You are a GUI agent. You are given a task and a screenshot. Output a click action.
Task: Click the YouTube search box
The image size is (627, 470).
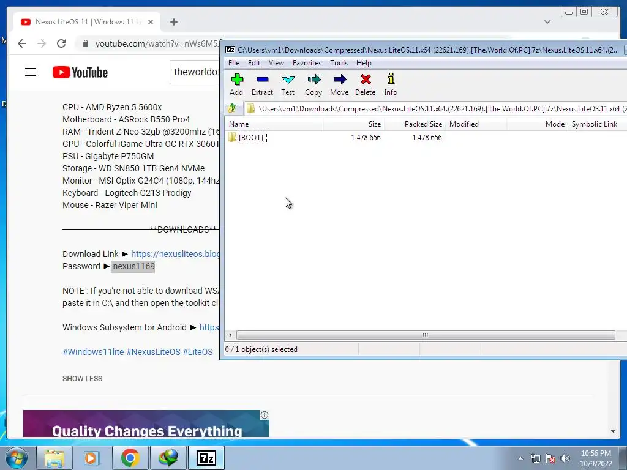pos(195,72)
